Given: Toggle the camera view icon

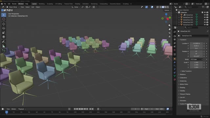Looking at the screenshot, I should pyautogui.click(x=169, y=33).
